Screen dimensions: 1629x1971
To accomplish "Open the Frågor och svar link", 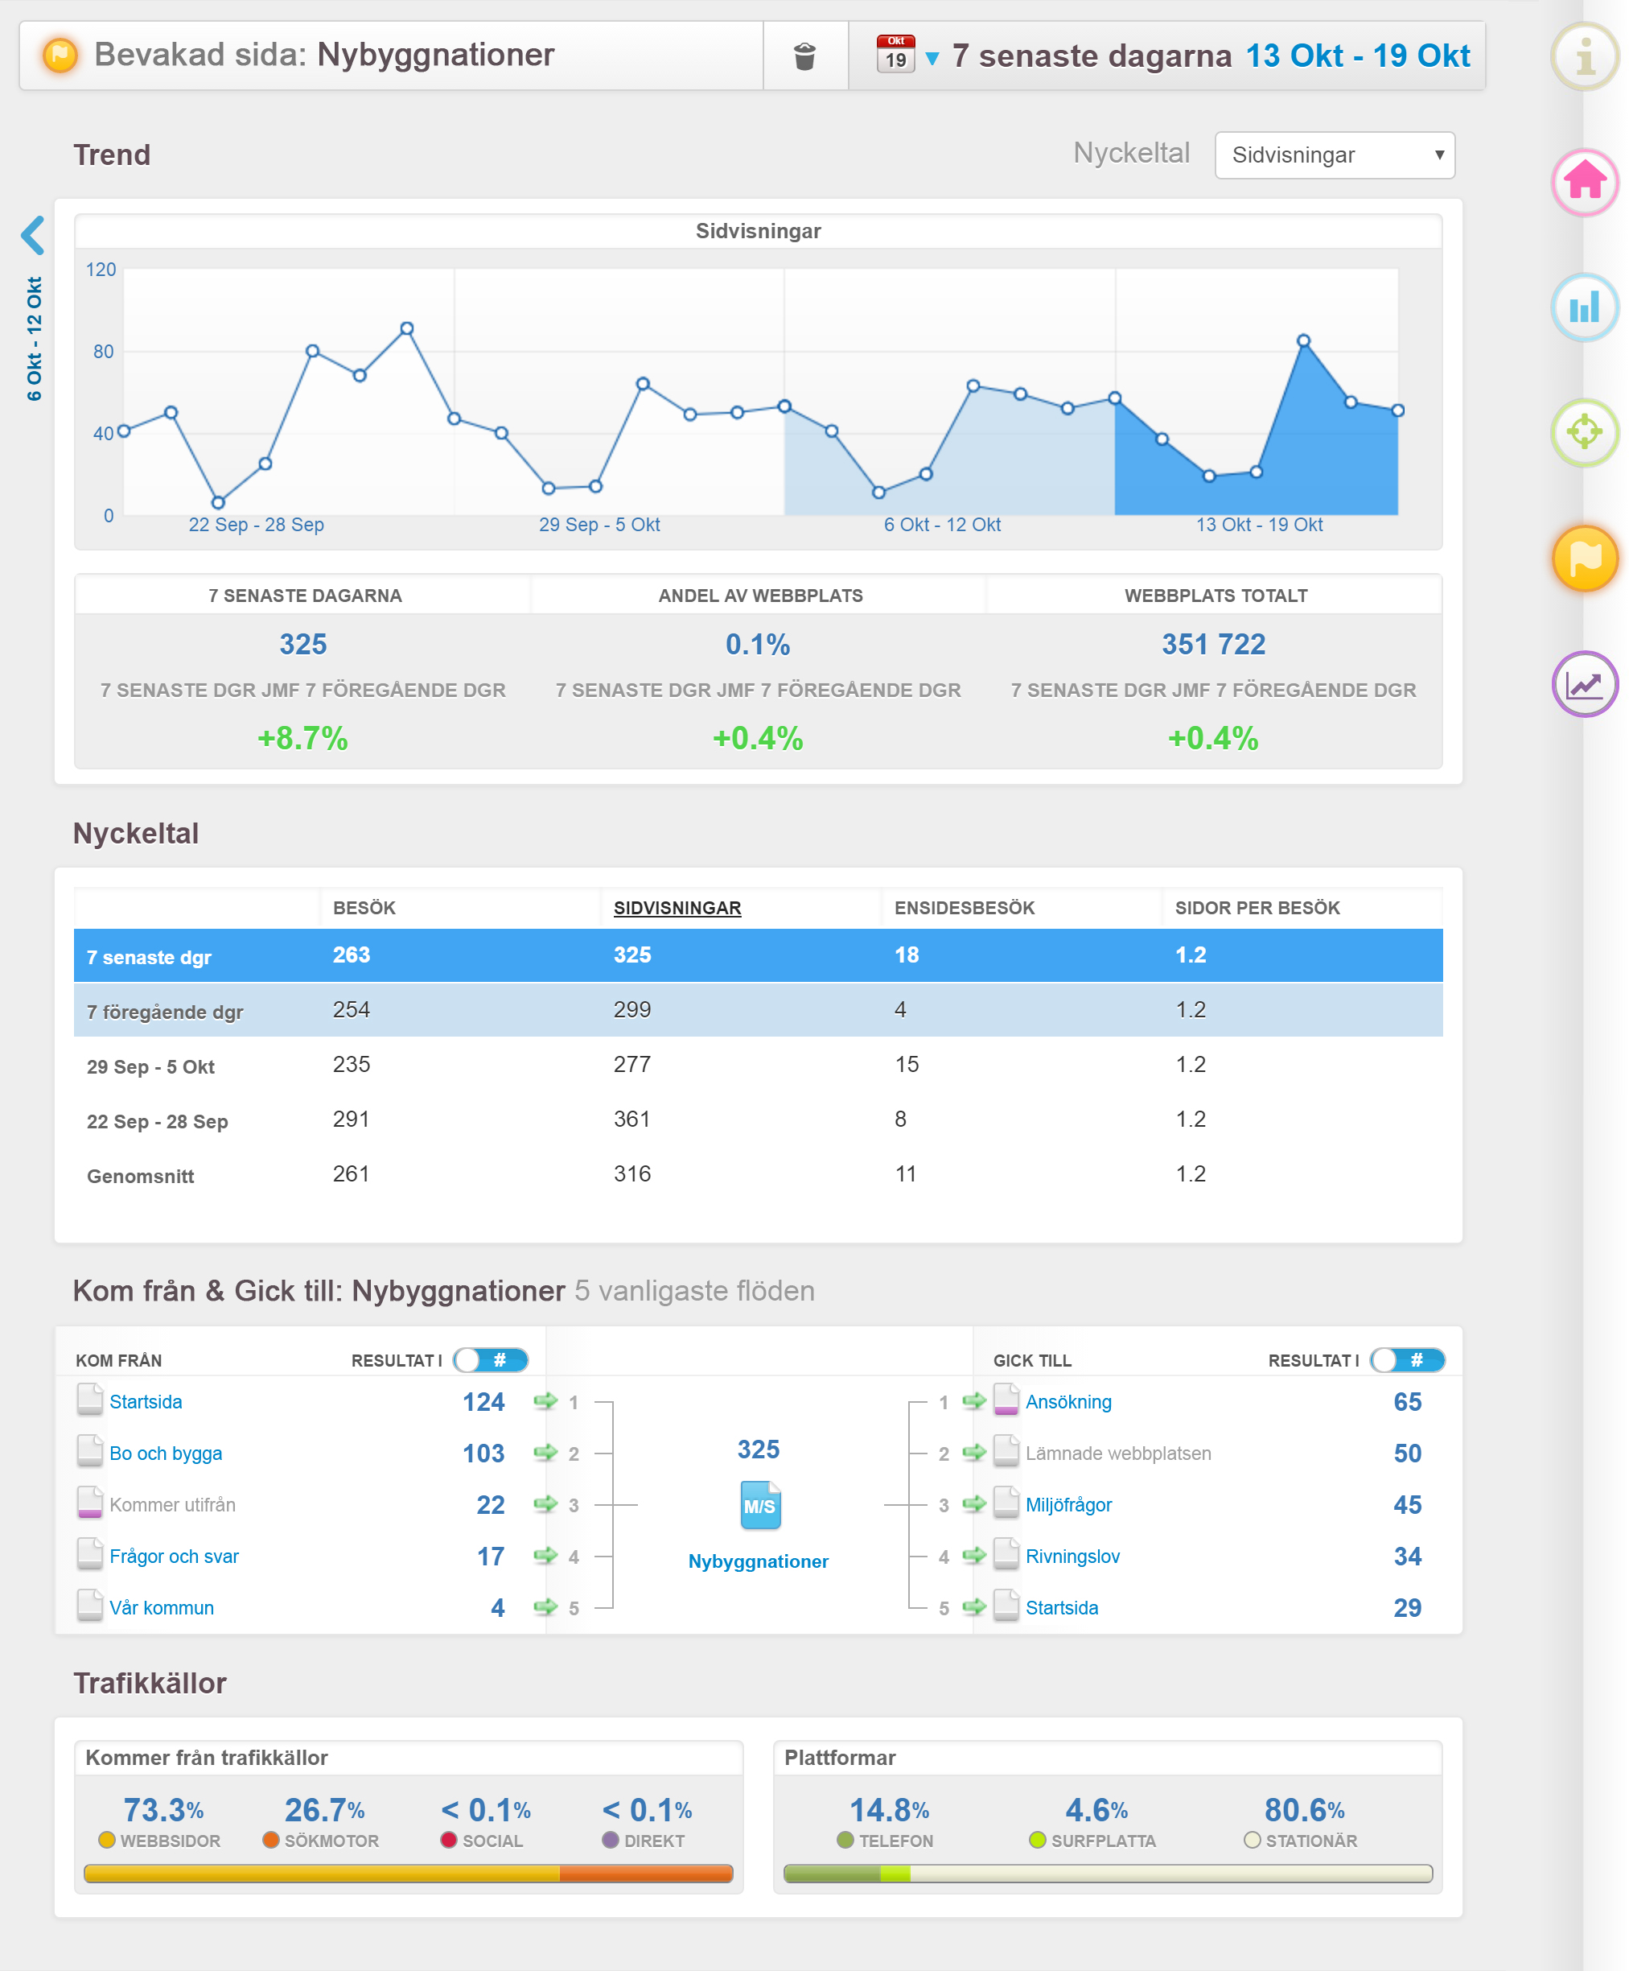I will tap(174, 1557).
